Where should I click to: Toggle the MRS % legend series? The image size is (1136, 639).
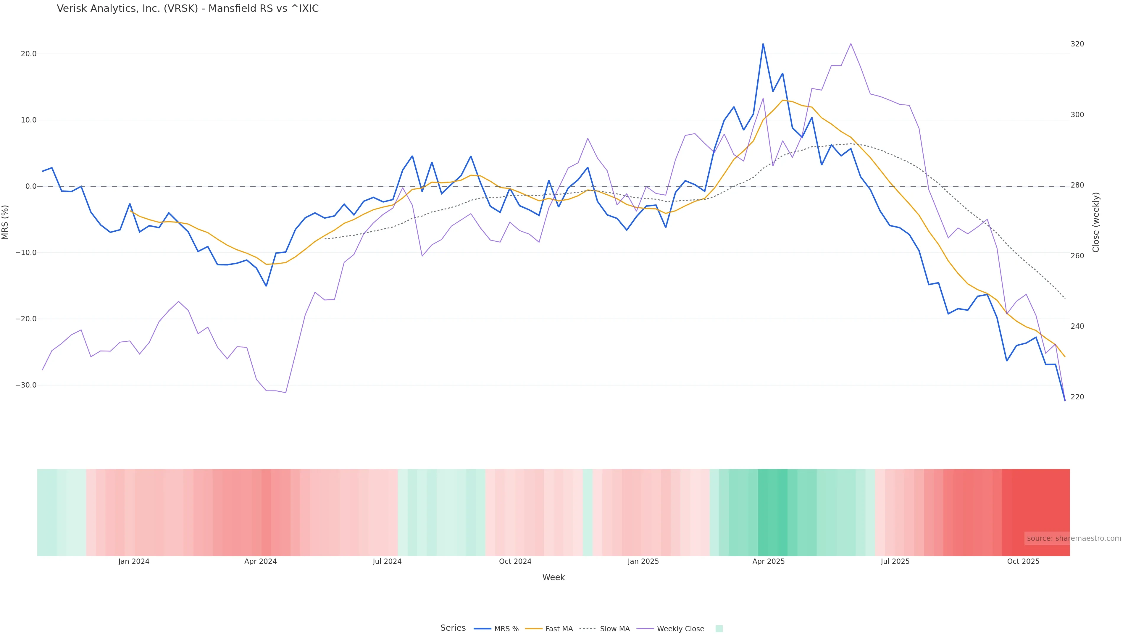(x=506, y=629)
